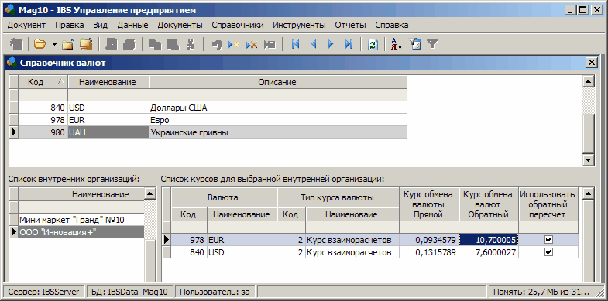
Task: Select the Украинские гривны description cell
Action: pos(278,132)
